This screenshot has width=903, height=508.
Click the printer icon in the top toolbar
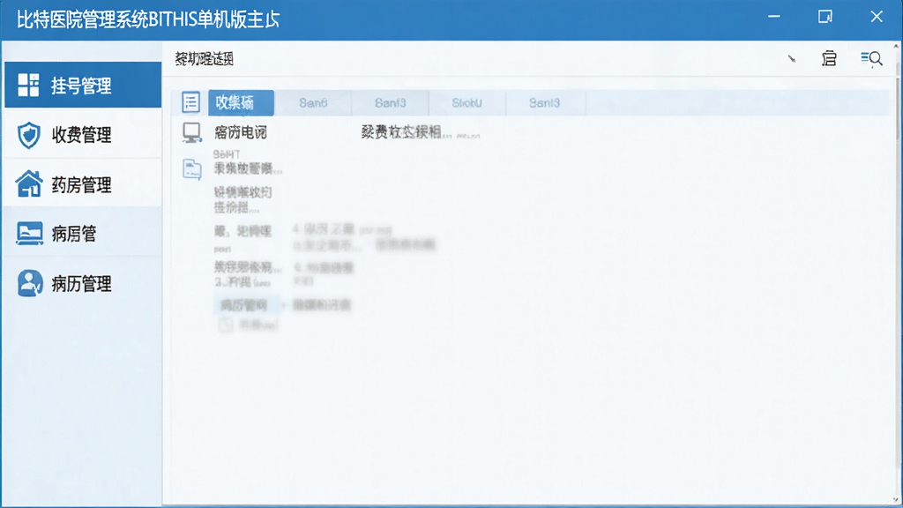[x=829, y=58]
